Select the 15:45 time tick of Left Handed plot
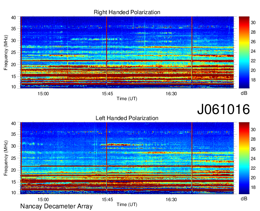Viewport: 260px width, 211px height. click(107, 199)
